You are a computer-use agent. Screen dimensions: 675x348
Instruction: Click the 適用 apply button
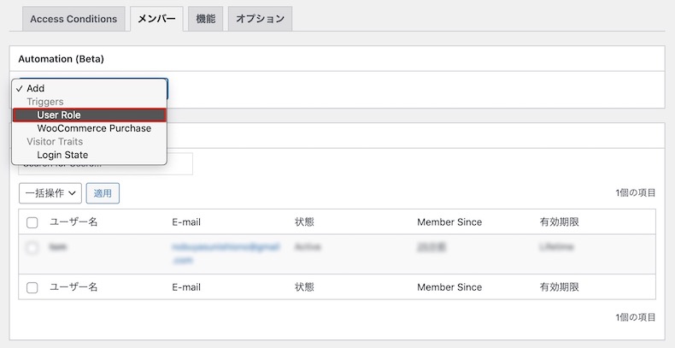pos(103,193)
